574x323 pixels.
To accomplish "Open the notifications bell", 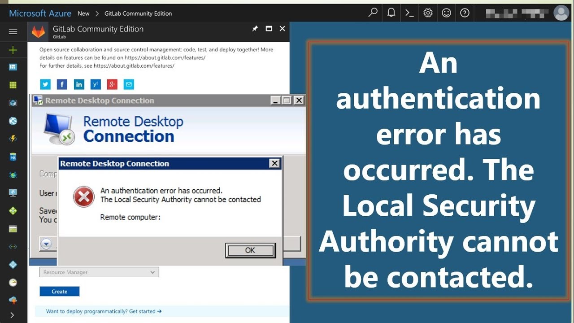I will 391,13.
